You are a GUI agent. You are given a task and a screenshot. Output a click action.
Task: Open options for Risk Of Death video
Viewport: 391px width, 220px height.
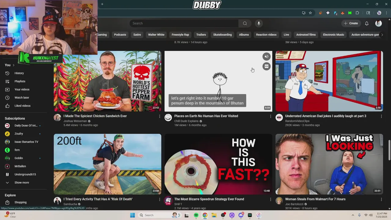tap(159, 199)
